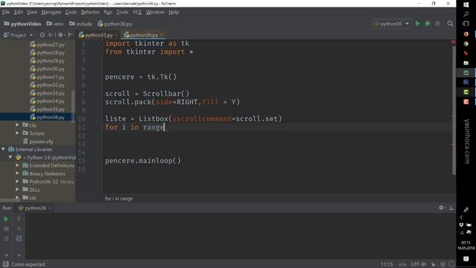This screenshot has height=268, width=476.
Task: Open Run panel settings gear
Action: (441, 208)
